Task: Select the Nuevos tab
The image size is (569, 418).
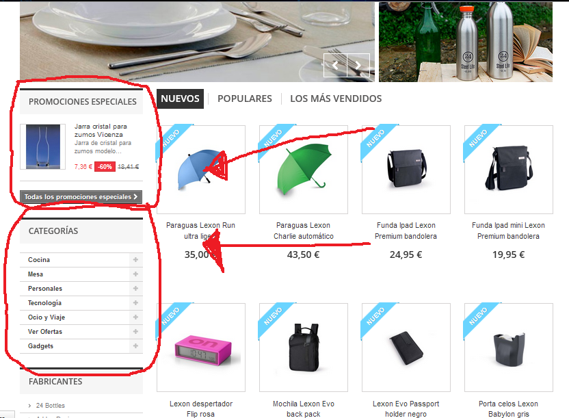Action: pyautogui.click(x=180, y=99)
